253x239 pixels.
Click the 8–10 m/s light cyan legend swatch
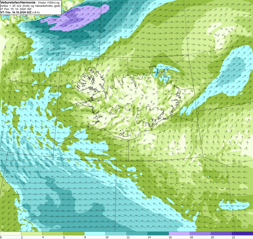[x=95, y=233]
